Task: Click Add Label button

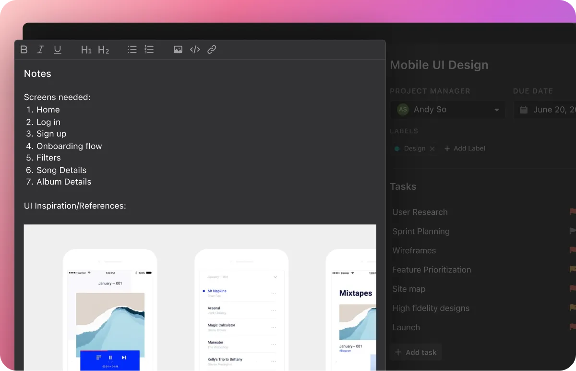Action: (465, 148)
